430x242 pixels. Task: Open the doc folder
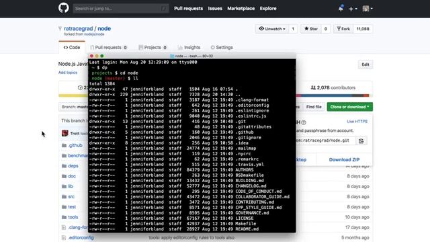pyautogui.click(x=72, y=176)
